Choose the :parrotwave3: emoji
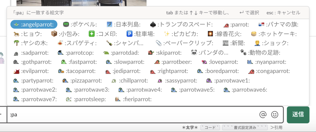Viewport: 316px width, 132px height. tap(87, 90)
